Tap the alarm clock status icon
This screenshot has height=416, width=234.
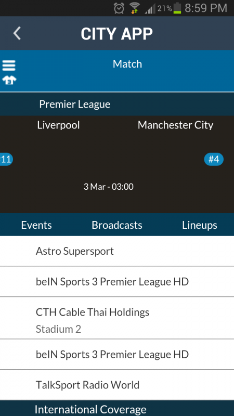119,8
